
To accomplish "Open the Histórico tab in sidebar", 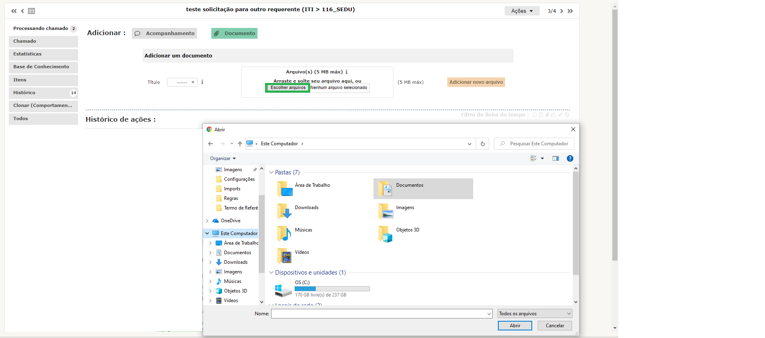I will click(x=43, y=93).
